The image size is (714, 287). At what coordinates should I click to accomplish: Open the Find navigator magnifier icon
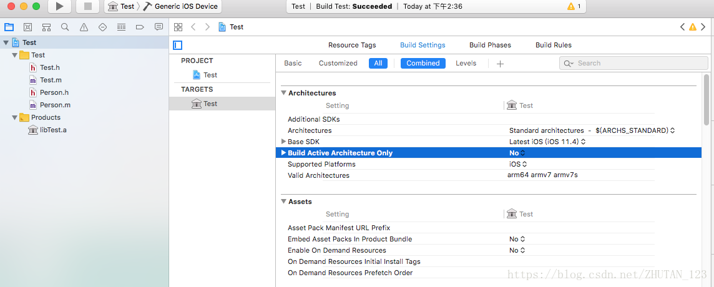pos(65,27)
